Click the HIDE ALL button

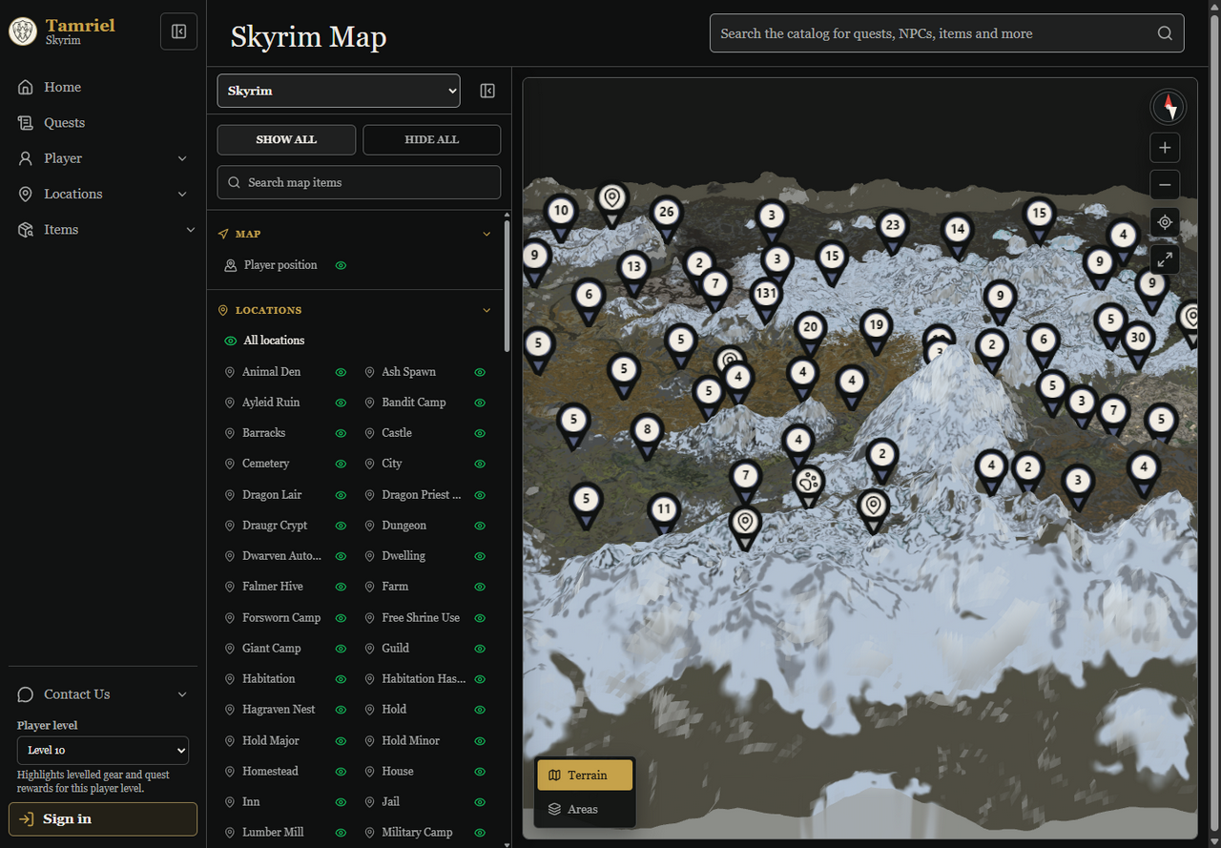tap(432, 139)
